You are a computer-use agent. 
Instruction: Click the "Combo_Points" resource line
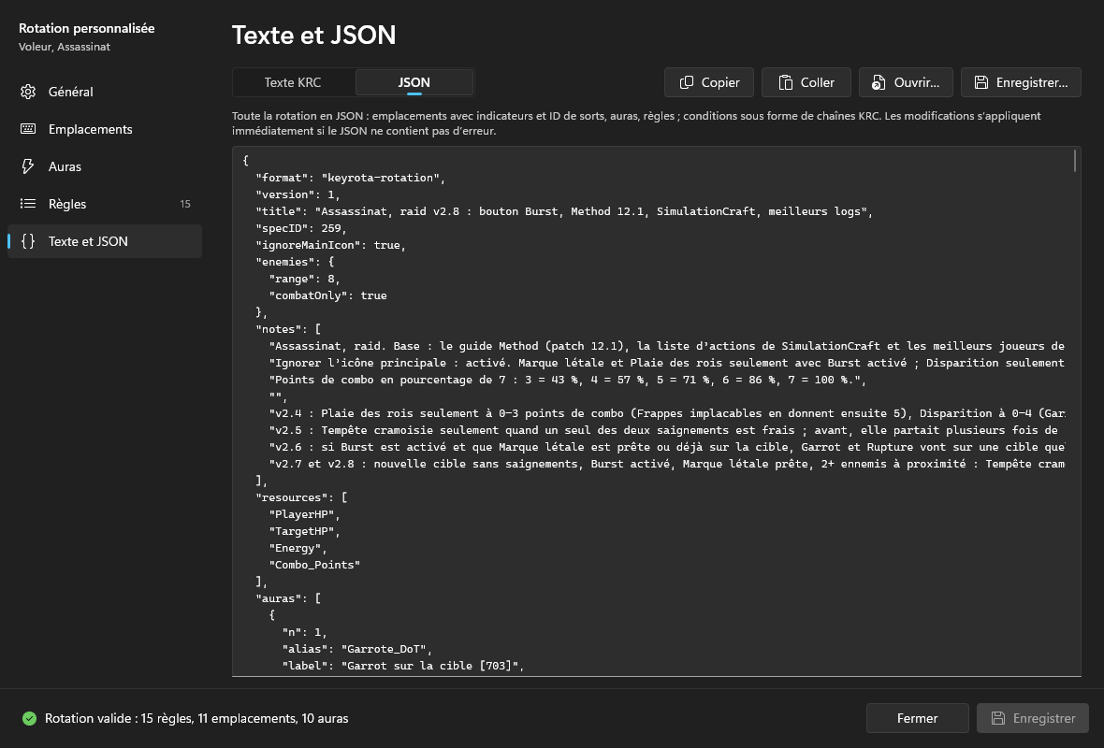point(314,565)
